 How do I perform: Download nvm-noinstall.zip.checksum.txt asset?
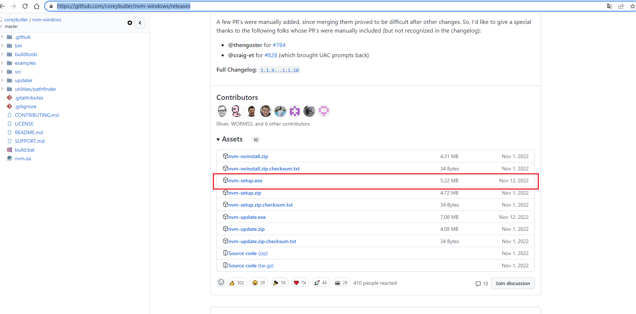[x=264, y=169]
